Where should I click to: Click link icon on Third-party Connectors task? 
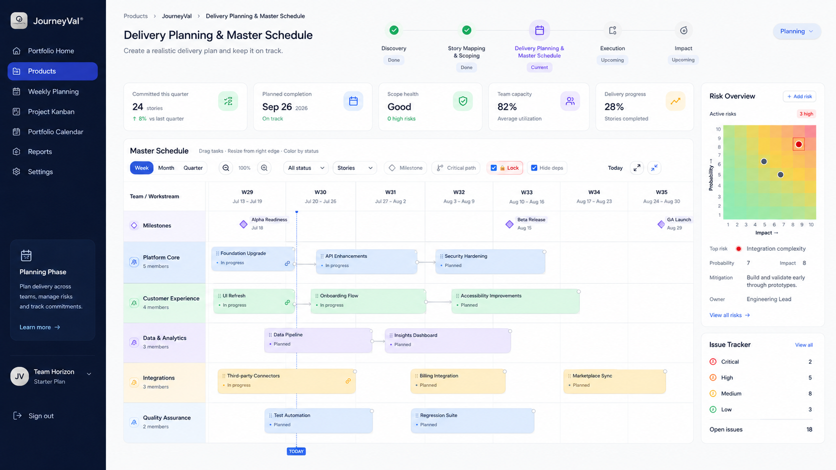348,381
